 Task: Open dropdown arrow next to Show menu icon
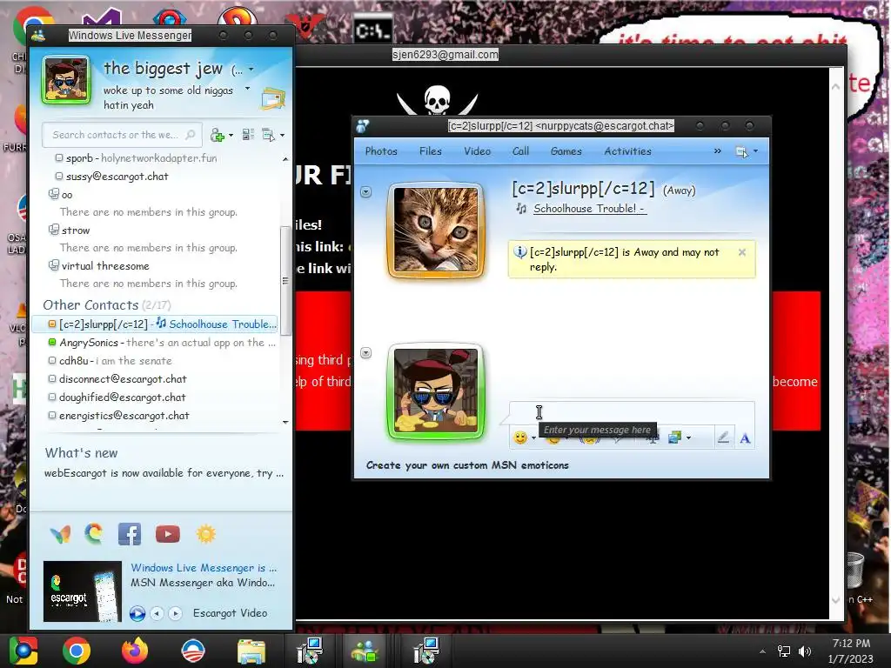[283, 135]
